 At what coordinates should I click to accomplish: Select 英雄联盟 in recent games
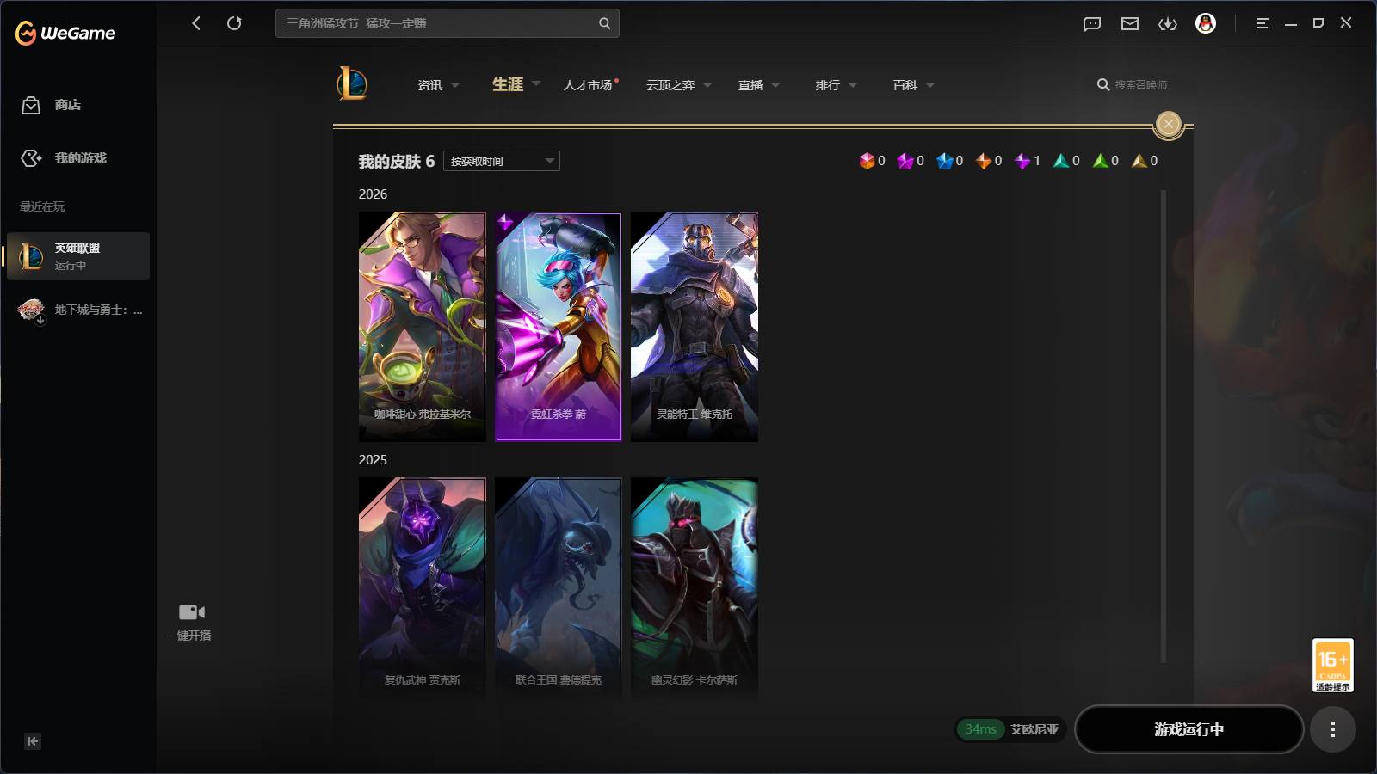tap(78, 256)
